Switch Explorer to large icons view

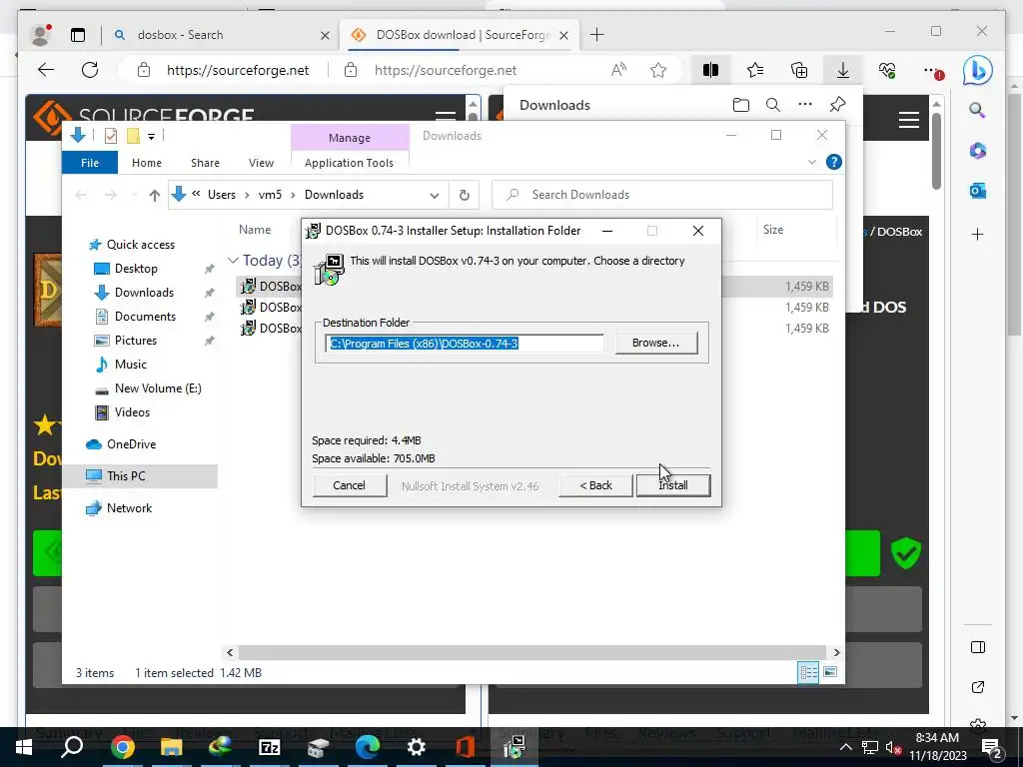830,672
